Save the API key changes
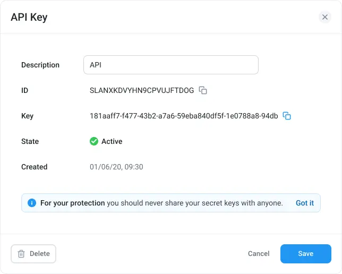The width and height of the screenshot is (342, 274). tap(306, 254)
